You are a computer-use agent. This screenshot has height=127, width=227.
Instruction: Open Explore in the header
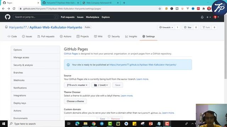tap(106, 17)
